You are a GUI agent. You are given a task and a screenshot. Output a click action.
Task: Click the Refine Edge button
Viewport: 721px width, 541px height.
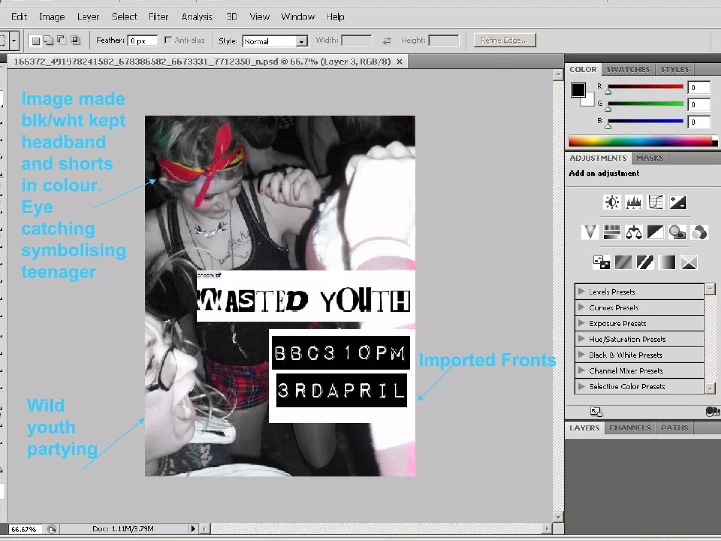(x=504, y=40)
